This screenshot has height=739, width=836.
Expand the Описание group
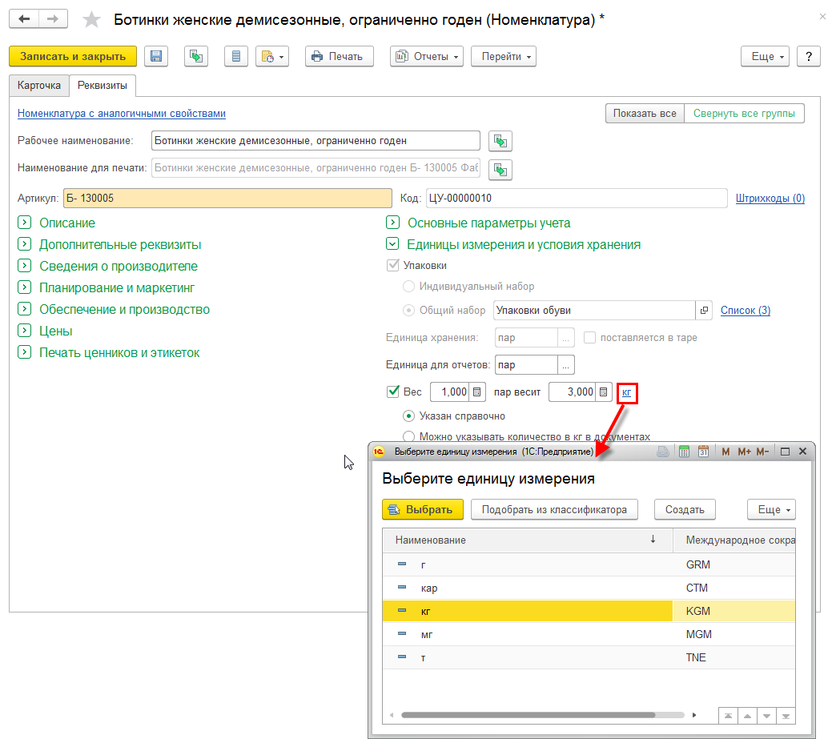(x=25, y=223)
